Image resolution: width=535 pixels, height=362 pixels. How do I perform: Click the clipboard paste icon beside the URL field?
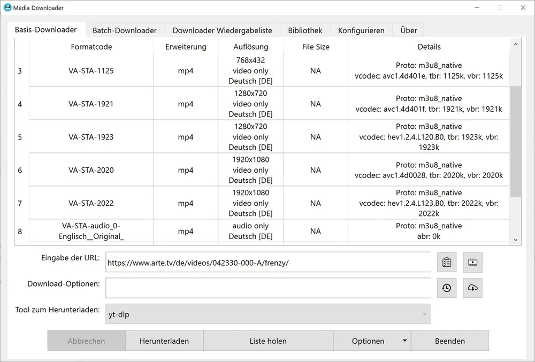tap(446, 262)
